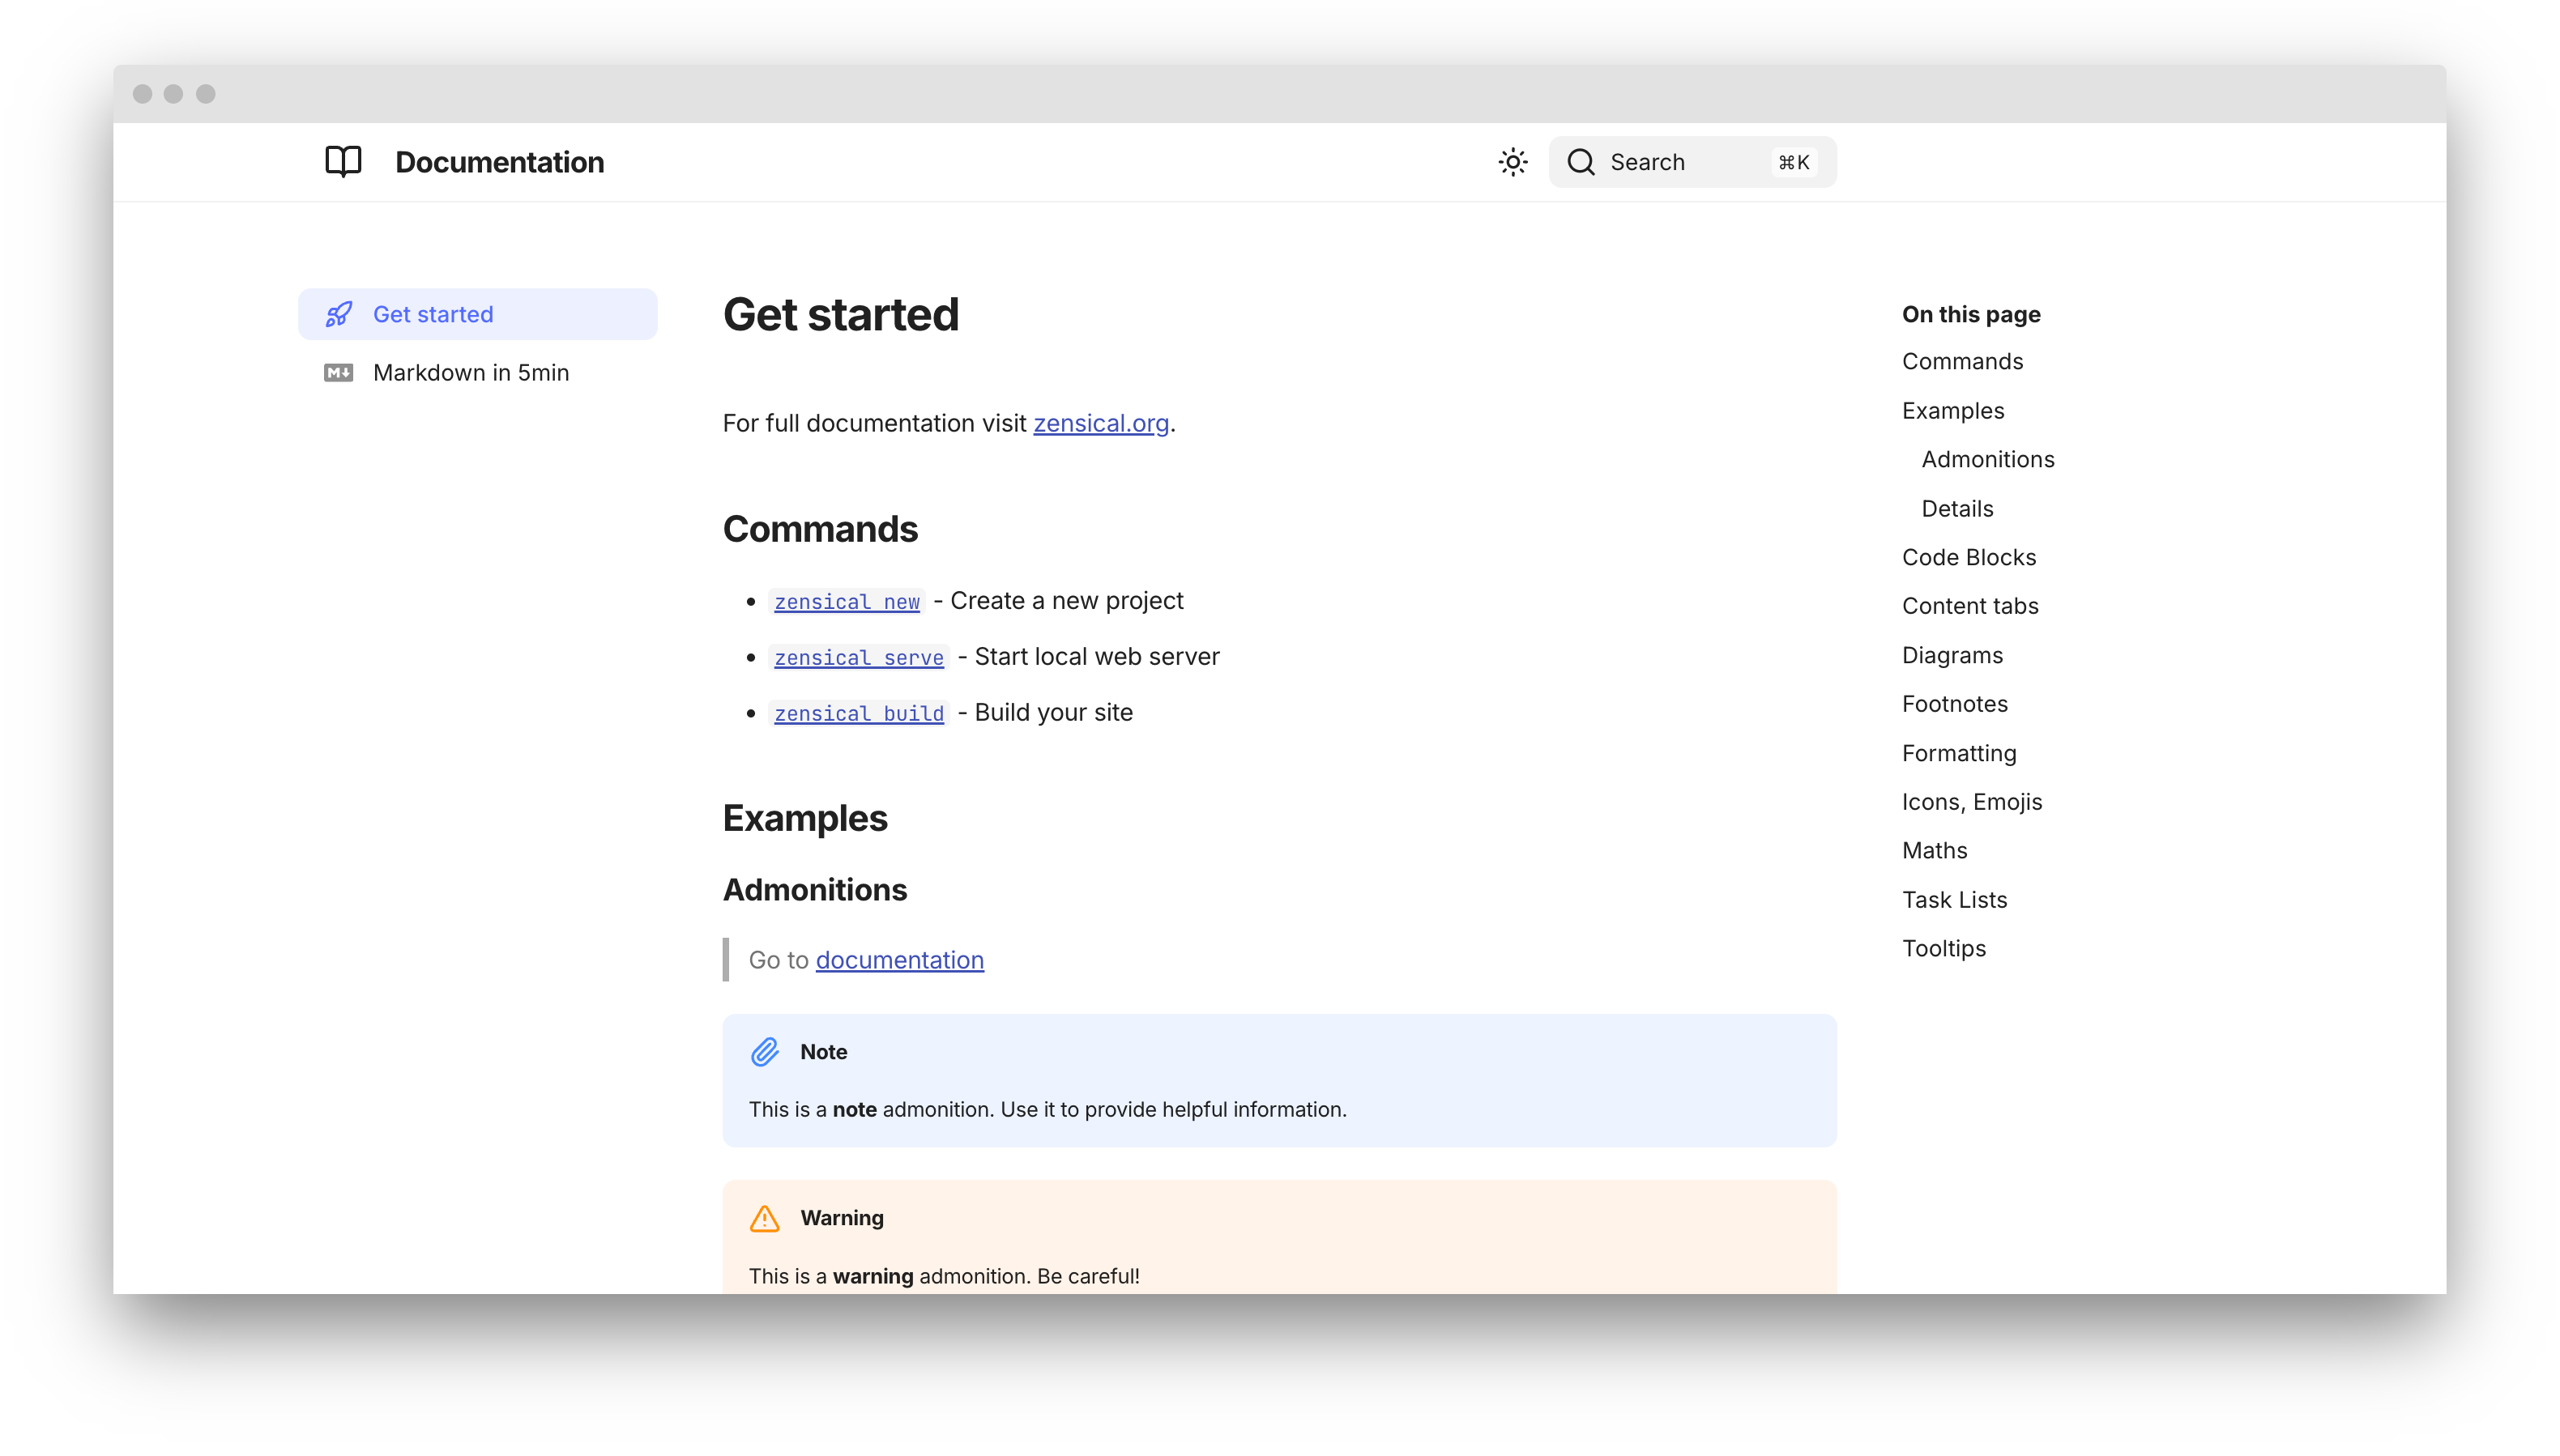The width and height of the screenshot is (2560, 1456).
Task: Click the ⌘K shortcut badge
Action: pos(1793,162)
